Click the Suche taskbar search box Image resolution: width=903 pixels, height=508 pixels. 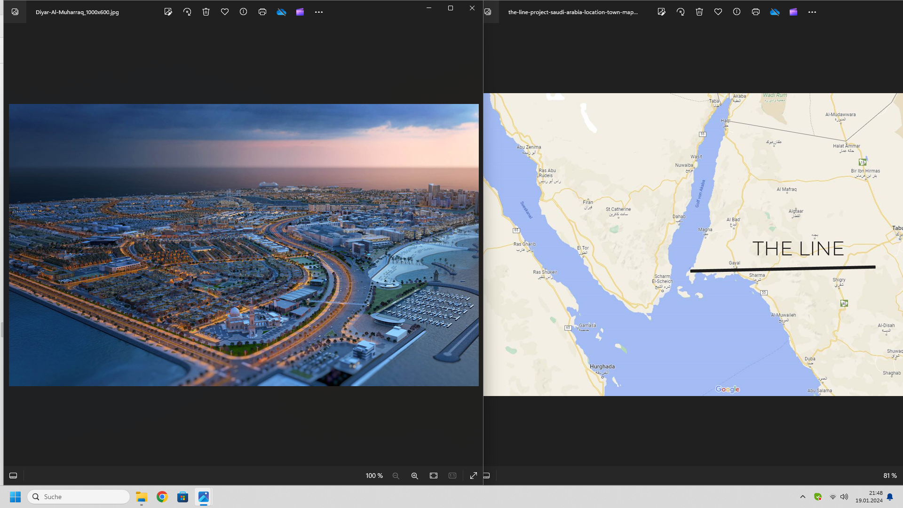click(79, 497)
